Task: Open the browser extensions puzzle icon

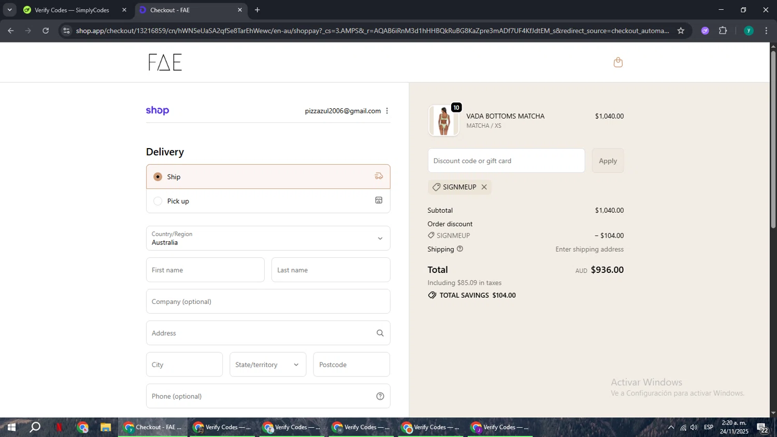Action: click(x=723, y=31)
